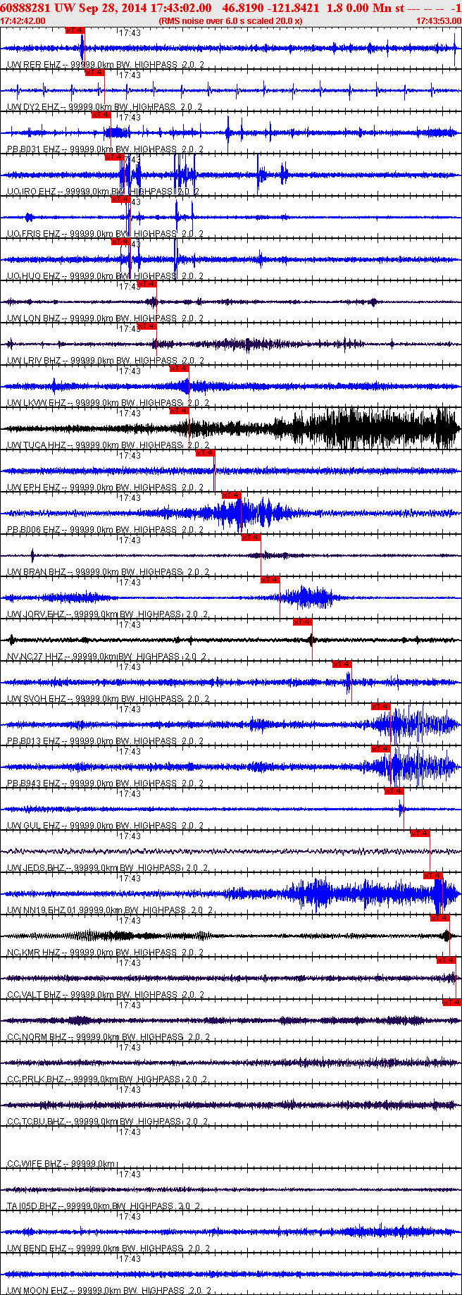Select the NC KMR HHZ trace label
The height and width of the screenshot is (1295, 462).
(105, 953)
